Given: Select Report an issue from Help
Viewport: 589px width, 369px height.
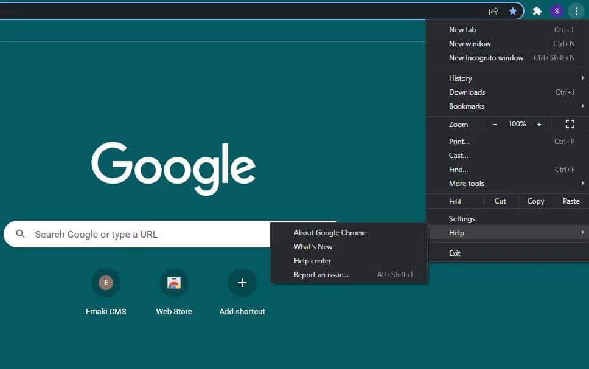Looking at the screenshot, I should tap(321, 274).
